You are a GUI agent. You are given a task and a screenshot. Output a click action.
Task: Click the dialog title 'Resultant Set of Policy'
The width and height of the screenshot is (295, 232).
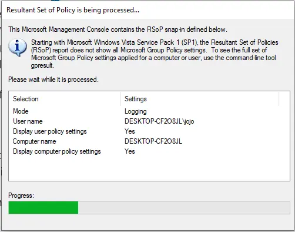[x=41, y=10]
